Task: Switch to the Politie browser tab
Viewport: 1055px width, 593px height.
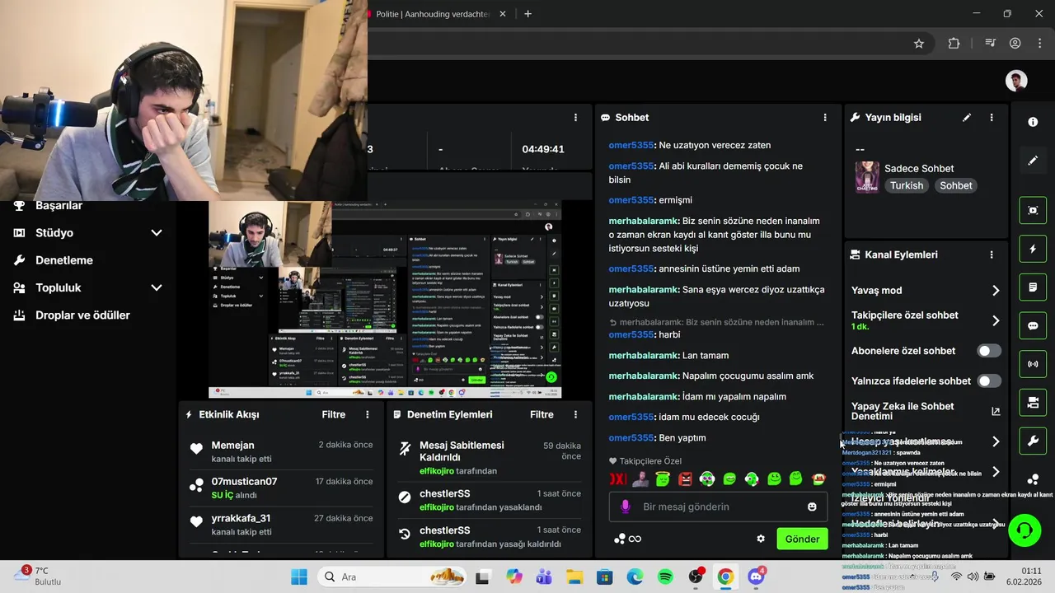Action: pyautogui.click(x=432, y=14)
